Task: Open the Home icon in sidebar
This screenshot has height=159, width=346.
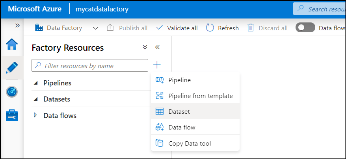Action: tap(12, 44)
